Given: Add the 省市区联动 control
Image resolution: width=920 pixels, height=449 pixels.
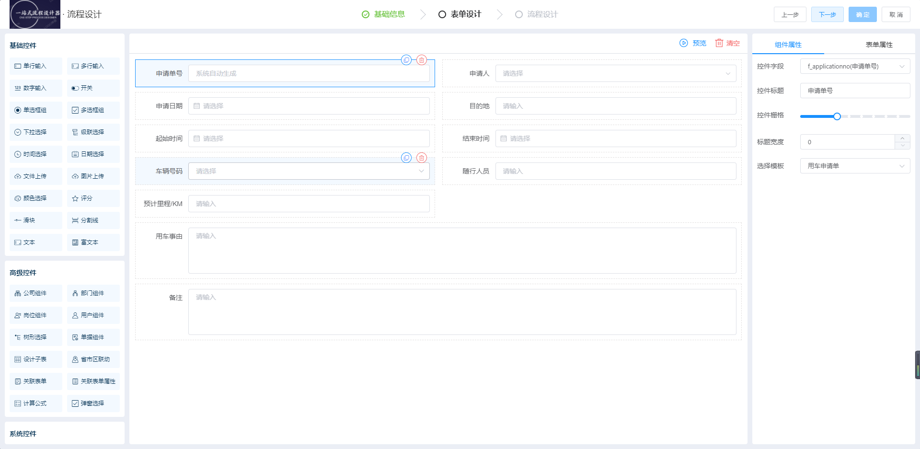Looking at the screenshot, I should pos(93,359).
